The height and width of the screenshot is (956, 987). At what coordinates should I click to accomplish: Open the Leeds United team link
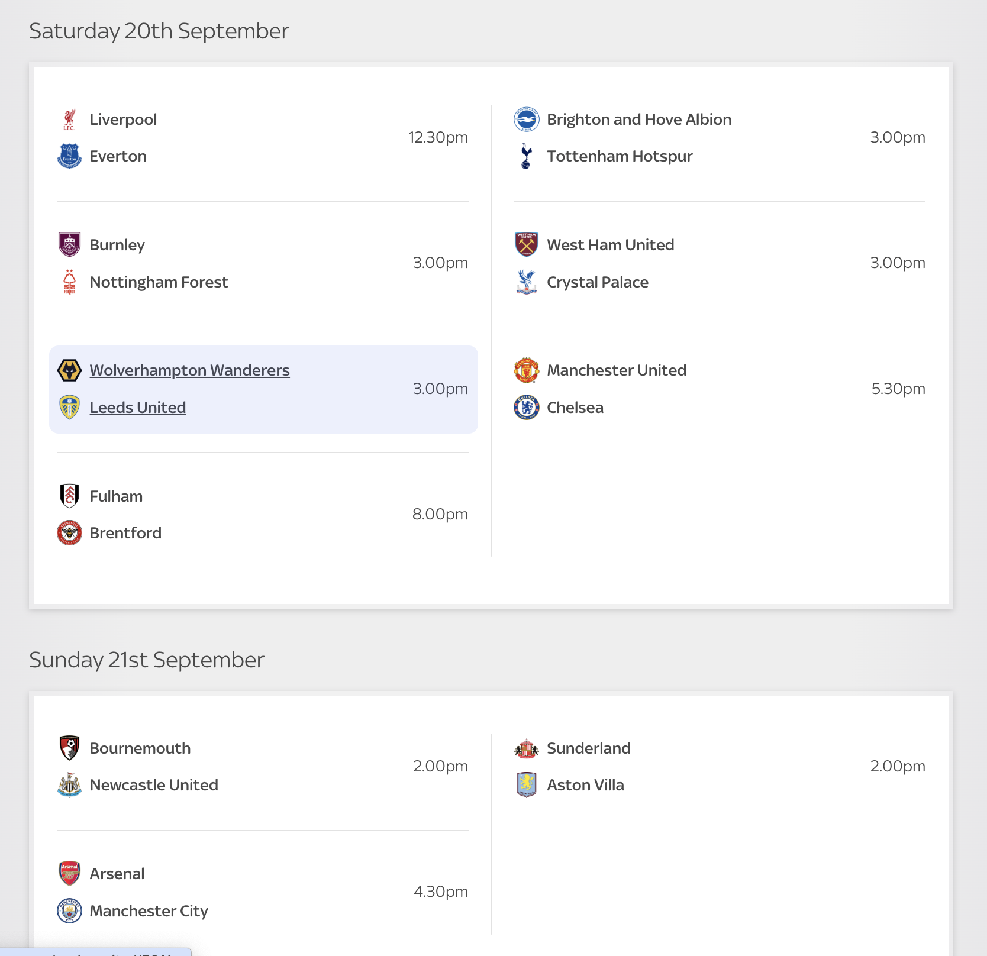click(x=137, y=408)
